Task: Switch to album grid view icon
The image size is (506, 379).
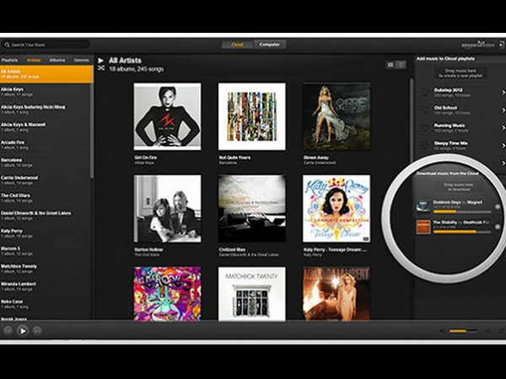Action: click(x=390, y=65)
